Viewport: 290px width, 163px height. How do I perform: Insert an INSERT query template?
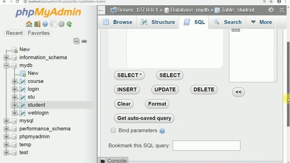click(x=127, y=90)
